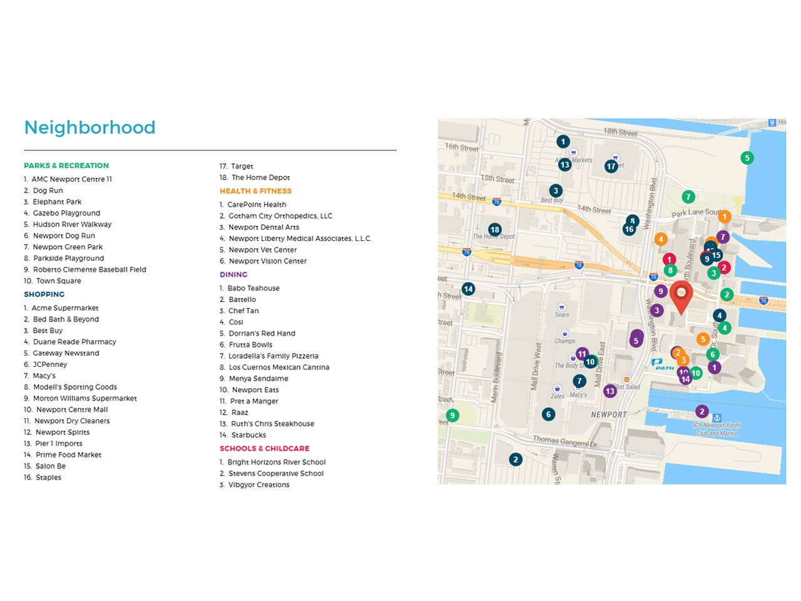The width and height of the screenshot is (801, 601).
Task: Click the Champs store icon
Action: point(564,334)
